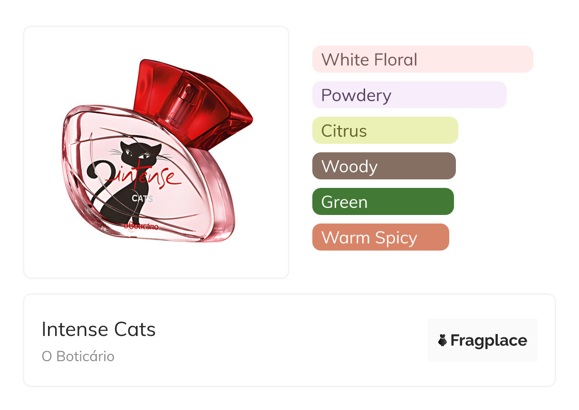
Task: Select the Powdery accord bar
Action: pyautogui.click(x=409, y=95)
